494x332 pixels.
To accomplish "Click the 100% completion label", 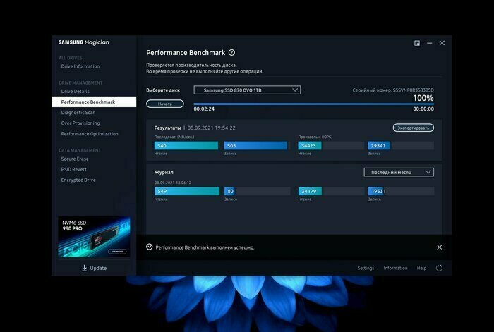I will 423,98.
